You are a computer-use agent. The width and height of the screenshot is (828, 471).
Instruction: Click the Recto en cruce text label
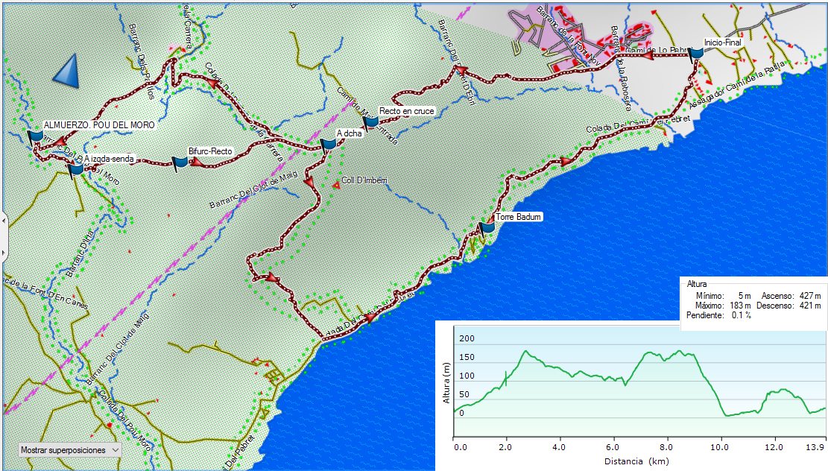(406, 111)
